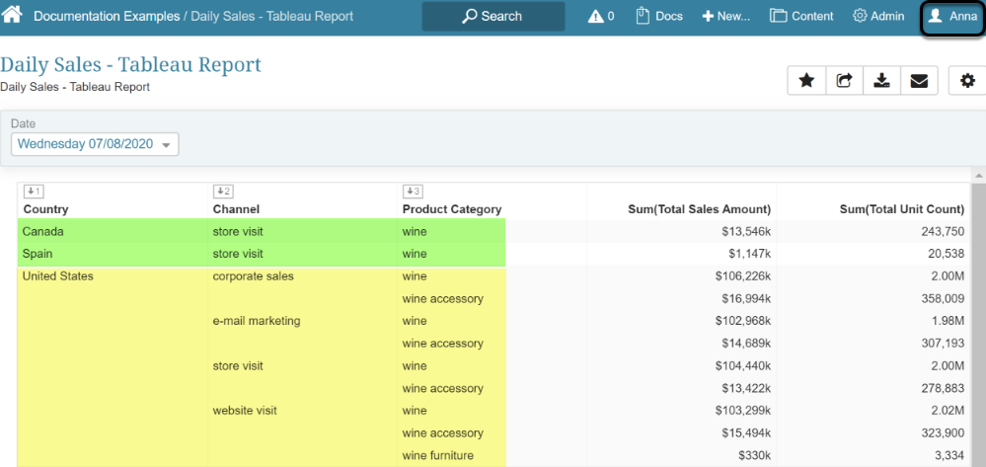The image size is (986, 467).
Task: Click the share arrow icon
Action: click(844, 81)
